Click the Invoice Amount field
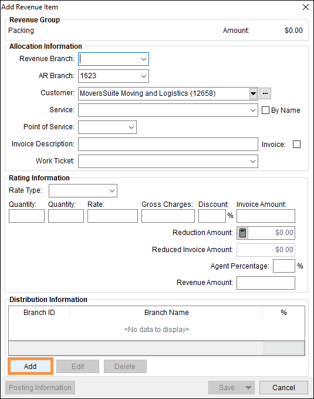 tap(266, 216)
